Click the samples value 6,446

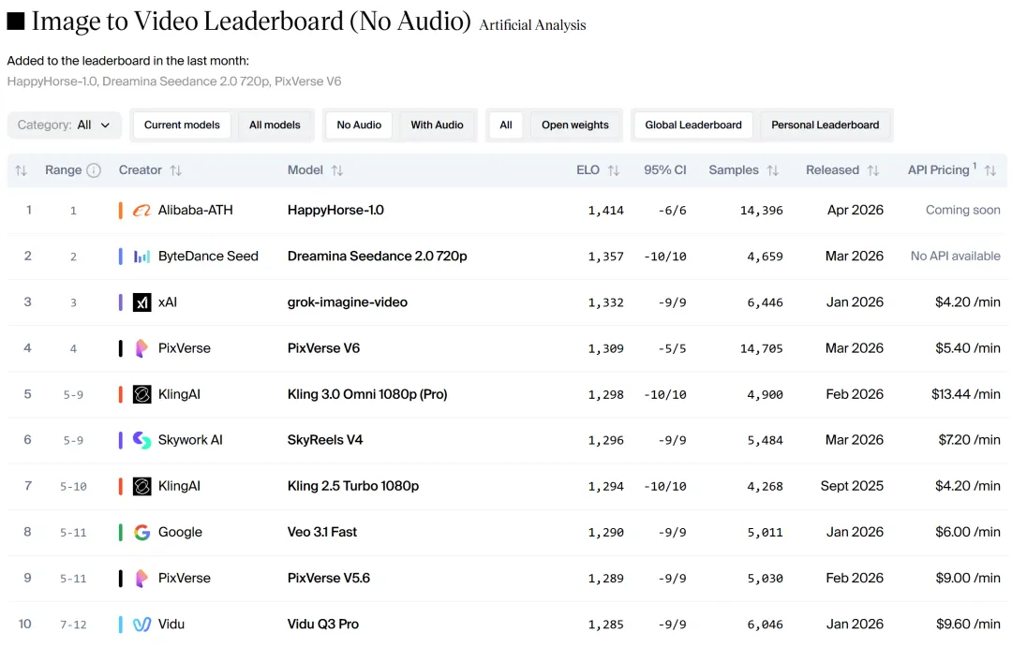[x=765, y=302]
